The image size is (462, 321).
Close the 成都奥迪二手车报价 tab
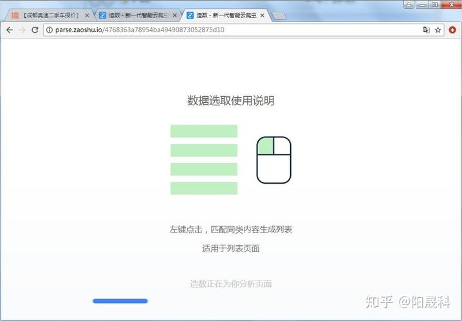[x=87, y=15]
